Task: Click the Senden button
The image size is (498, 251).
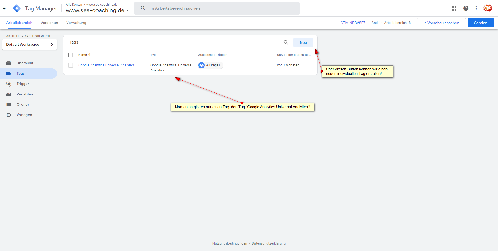Action: [x=481, y=23]
